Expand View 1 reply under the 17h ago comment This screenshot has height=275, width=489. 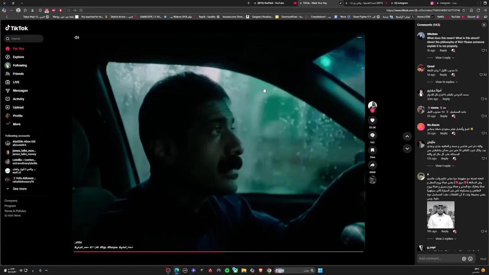(x=444, y=166)
